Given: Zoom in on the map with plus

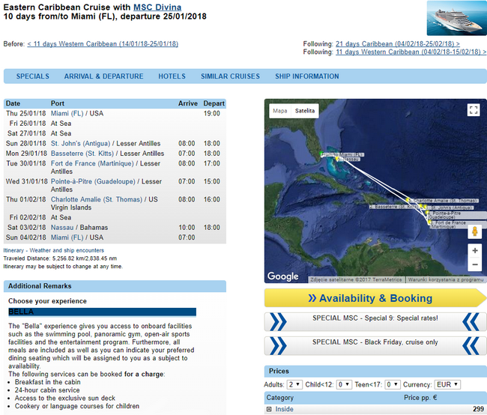Looking at the screenshot, I should [474, 251].
